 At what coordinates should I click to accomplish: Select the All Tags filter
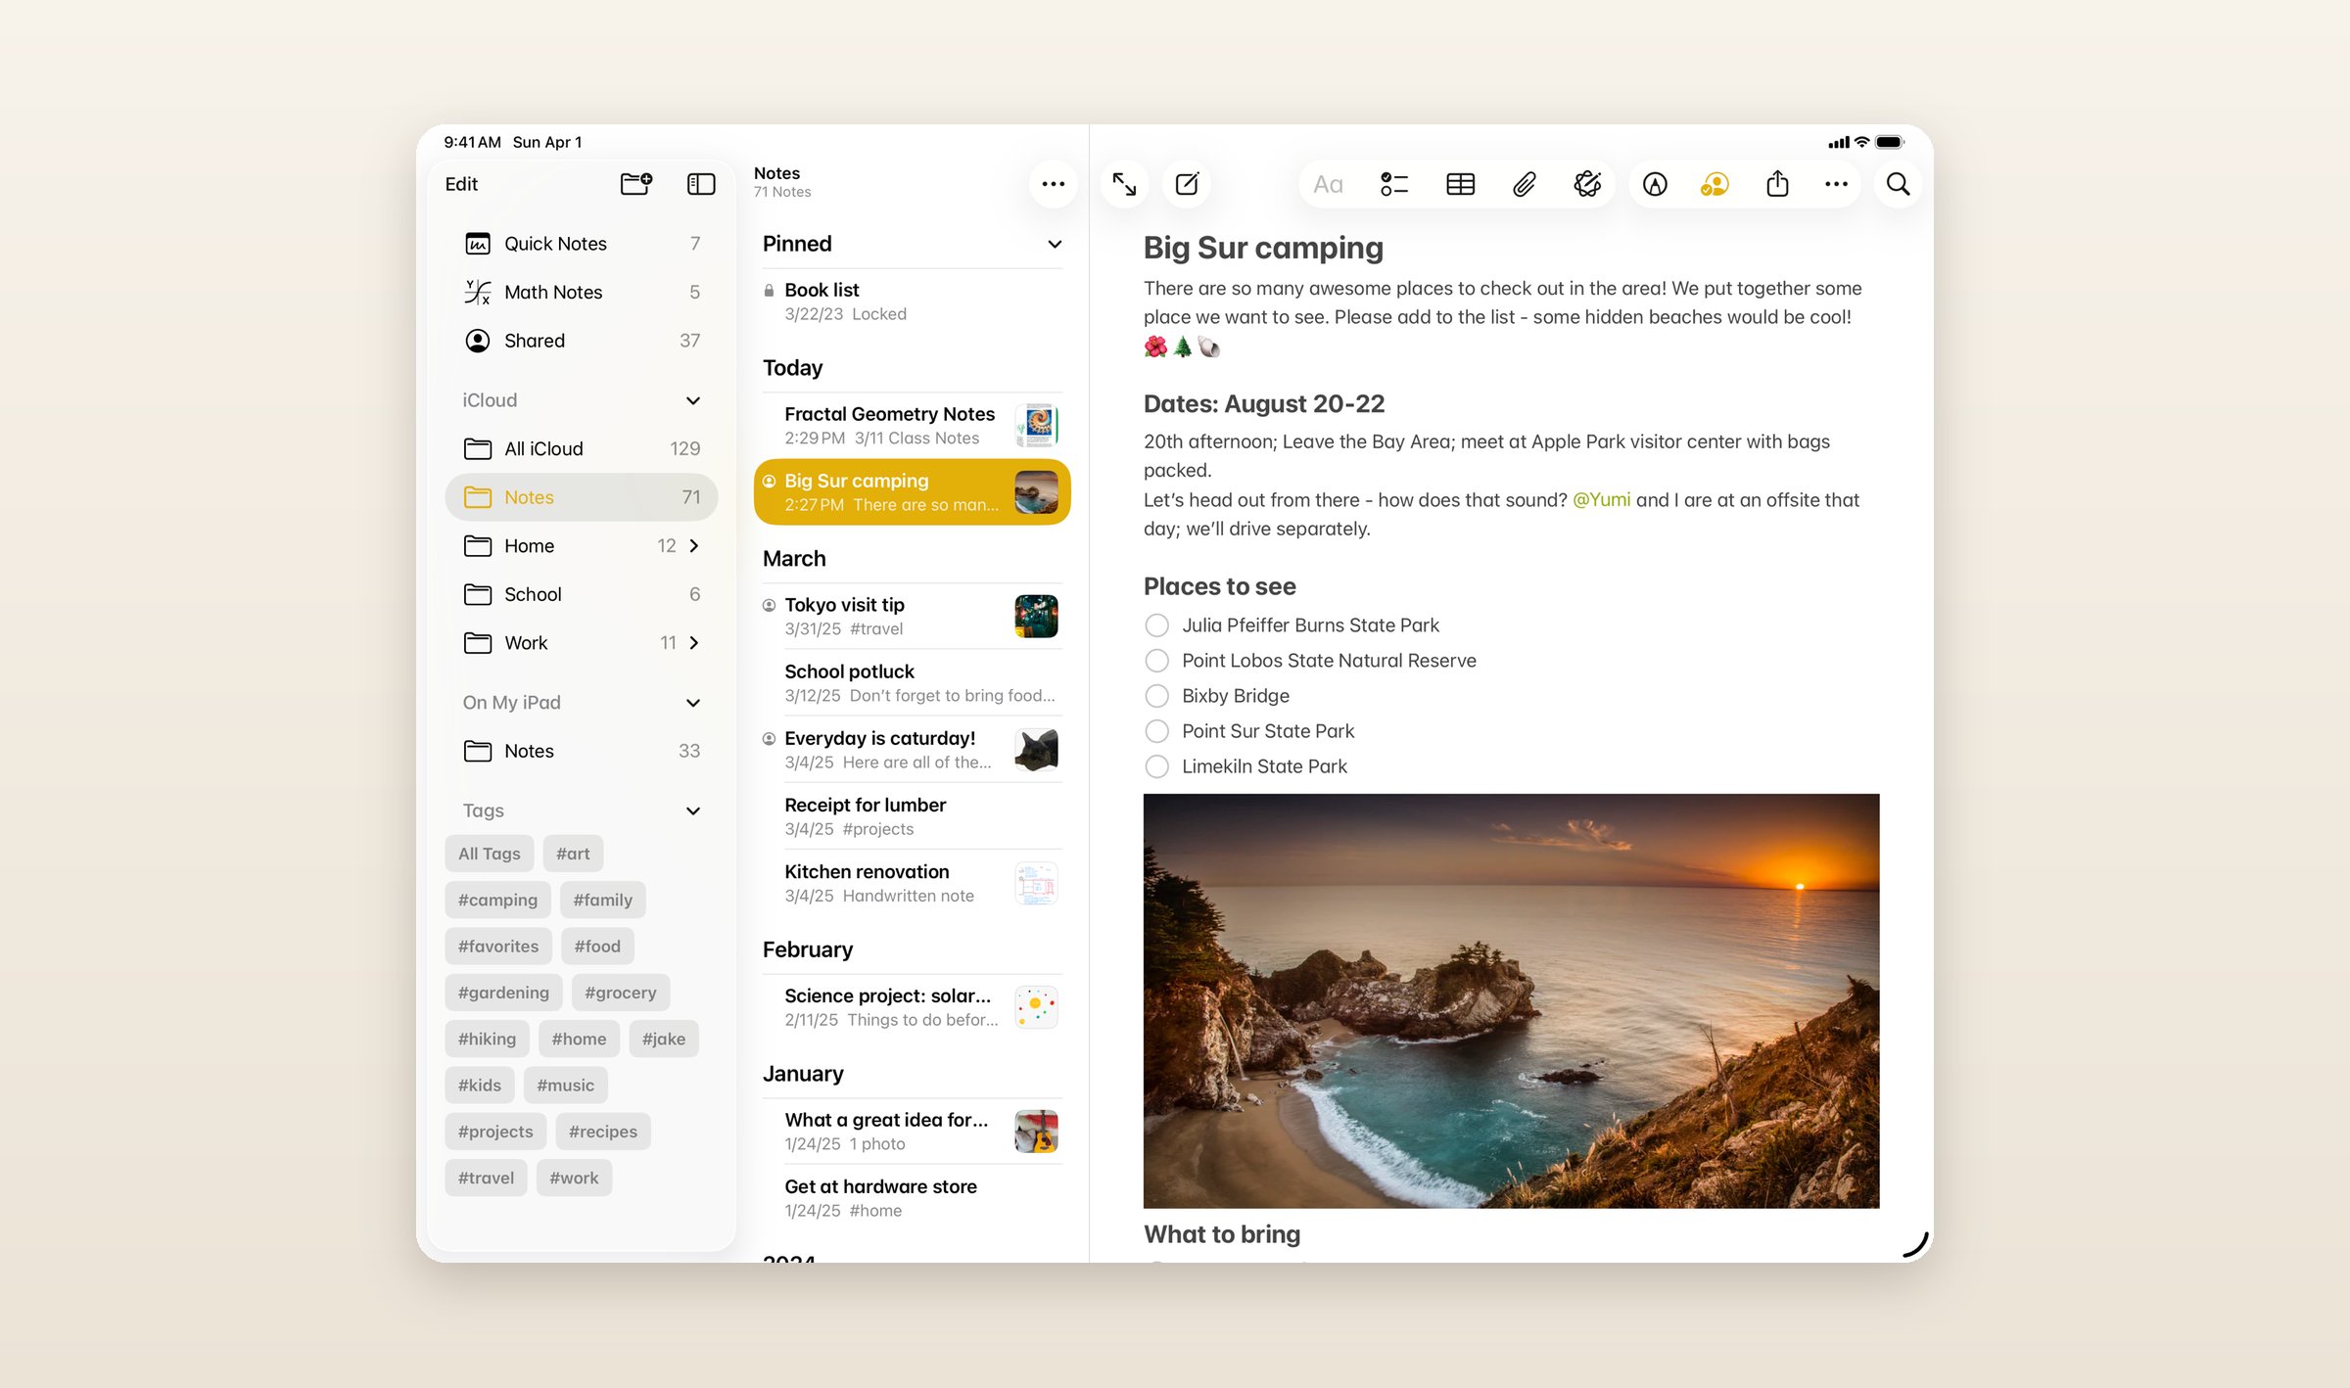point(489,854)
